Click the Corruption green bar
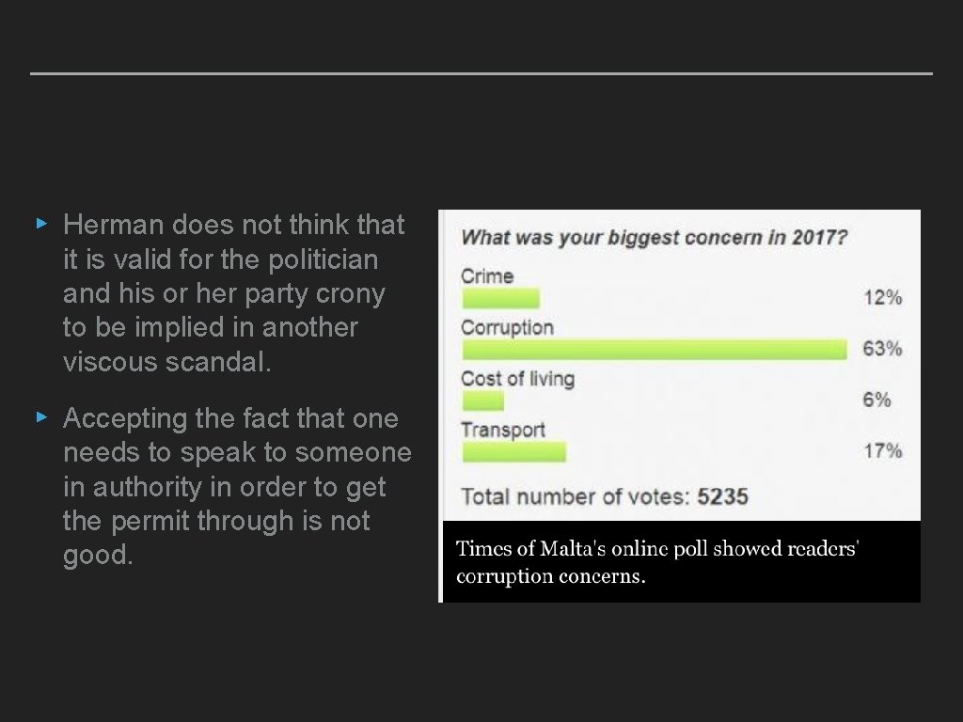The height and width of the screenshot is (722, 963). point(655,350)
